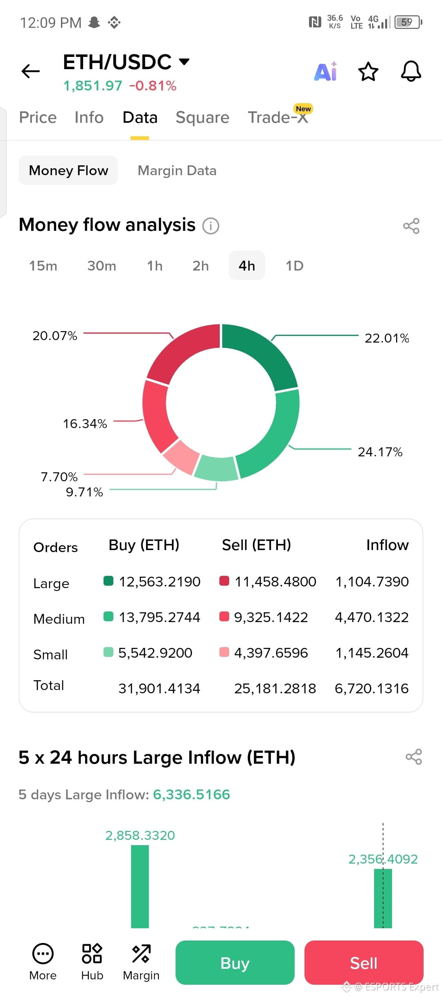This screenshot has width=442, height=997.
Task: Expand the ETH/USDC pair dropdown
Action: (185, 62)
